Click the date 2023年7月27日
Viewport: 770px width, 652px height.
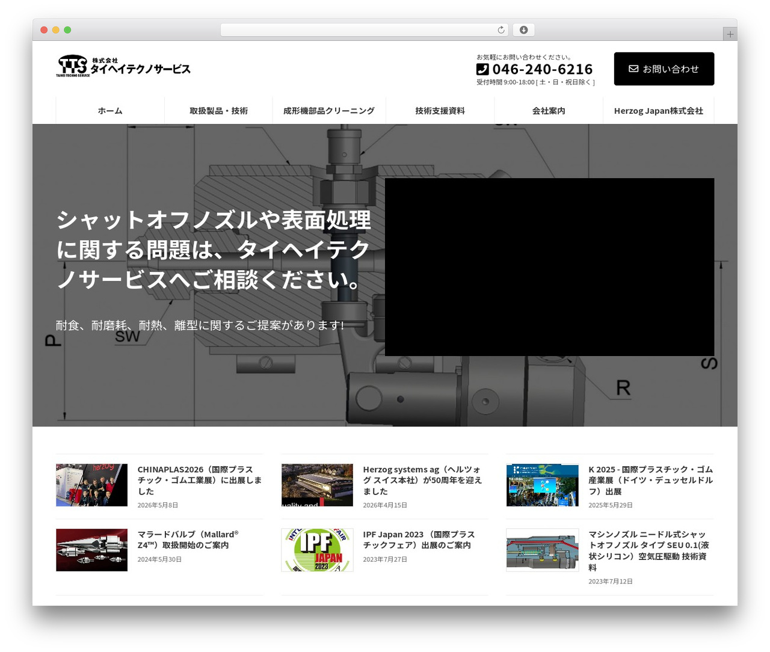click(x=385, y=559)
